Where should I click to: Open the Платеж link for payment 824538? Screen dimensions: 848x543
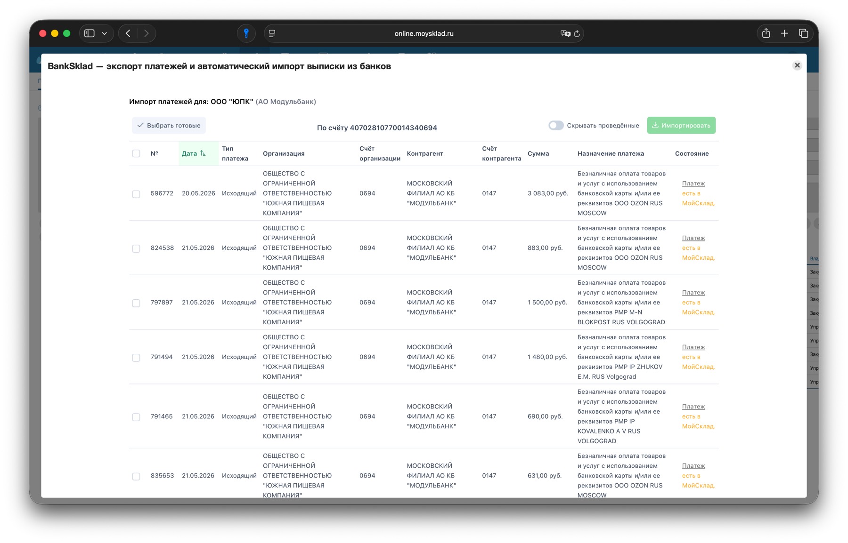pos(693,238)
